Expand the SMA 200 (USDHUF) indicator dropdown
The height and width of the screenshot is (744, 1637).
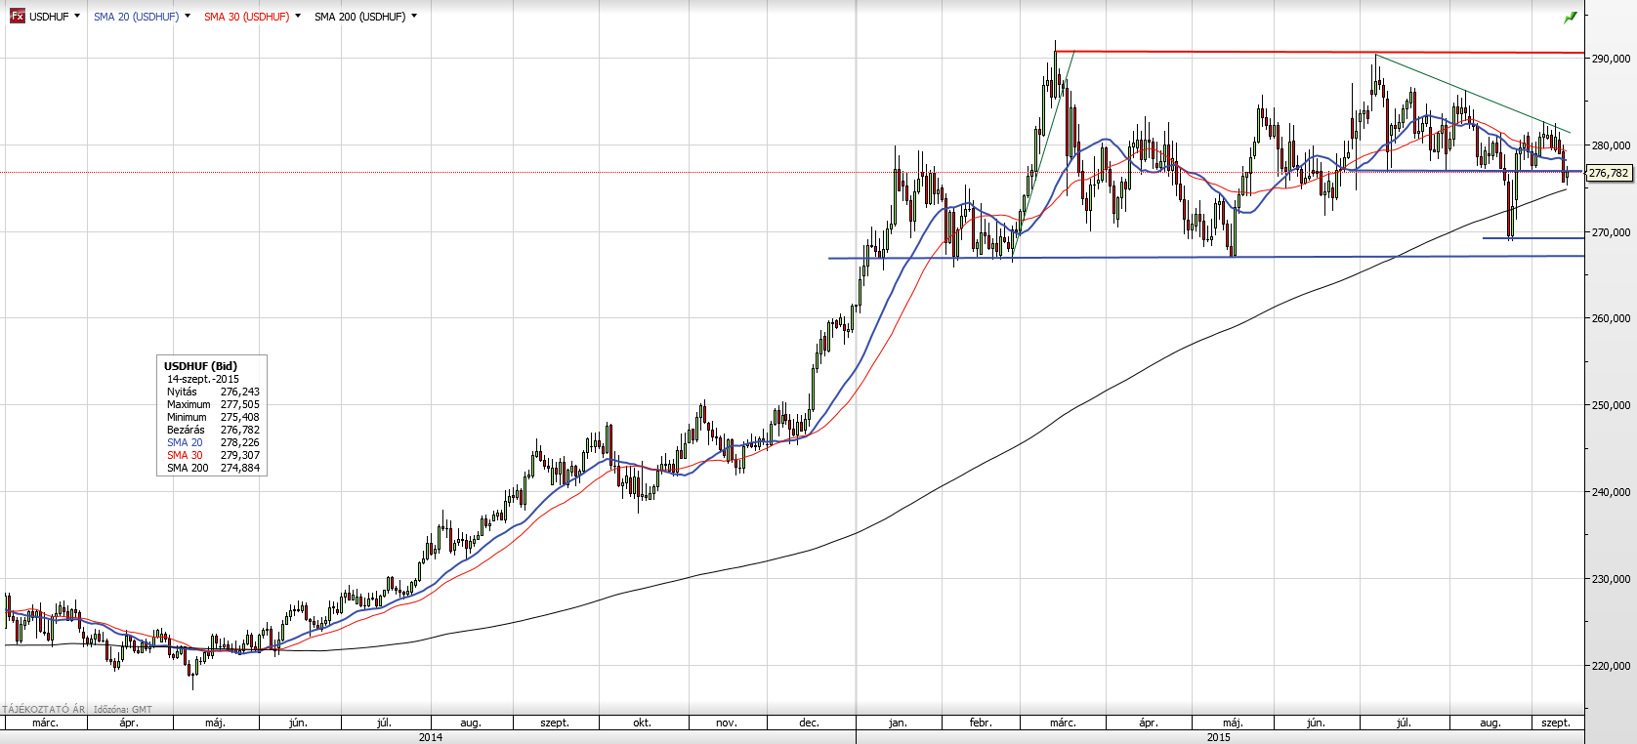click(x=414, y=17)
